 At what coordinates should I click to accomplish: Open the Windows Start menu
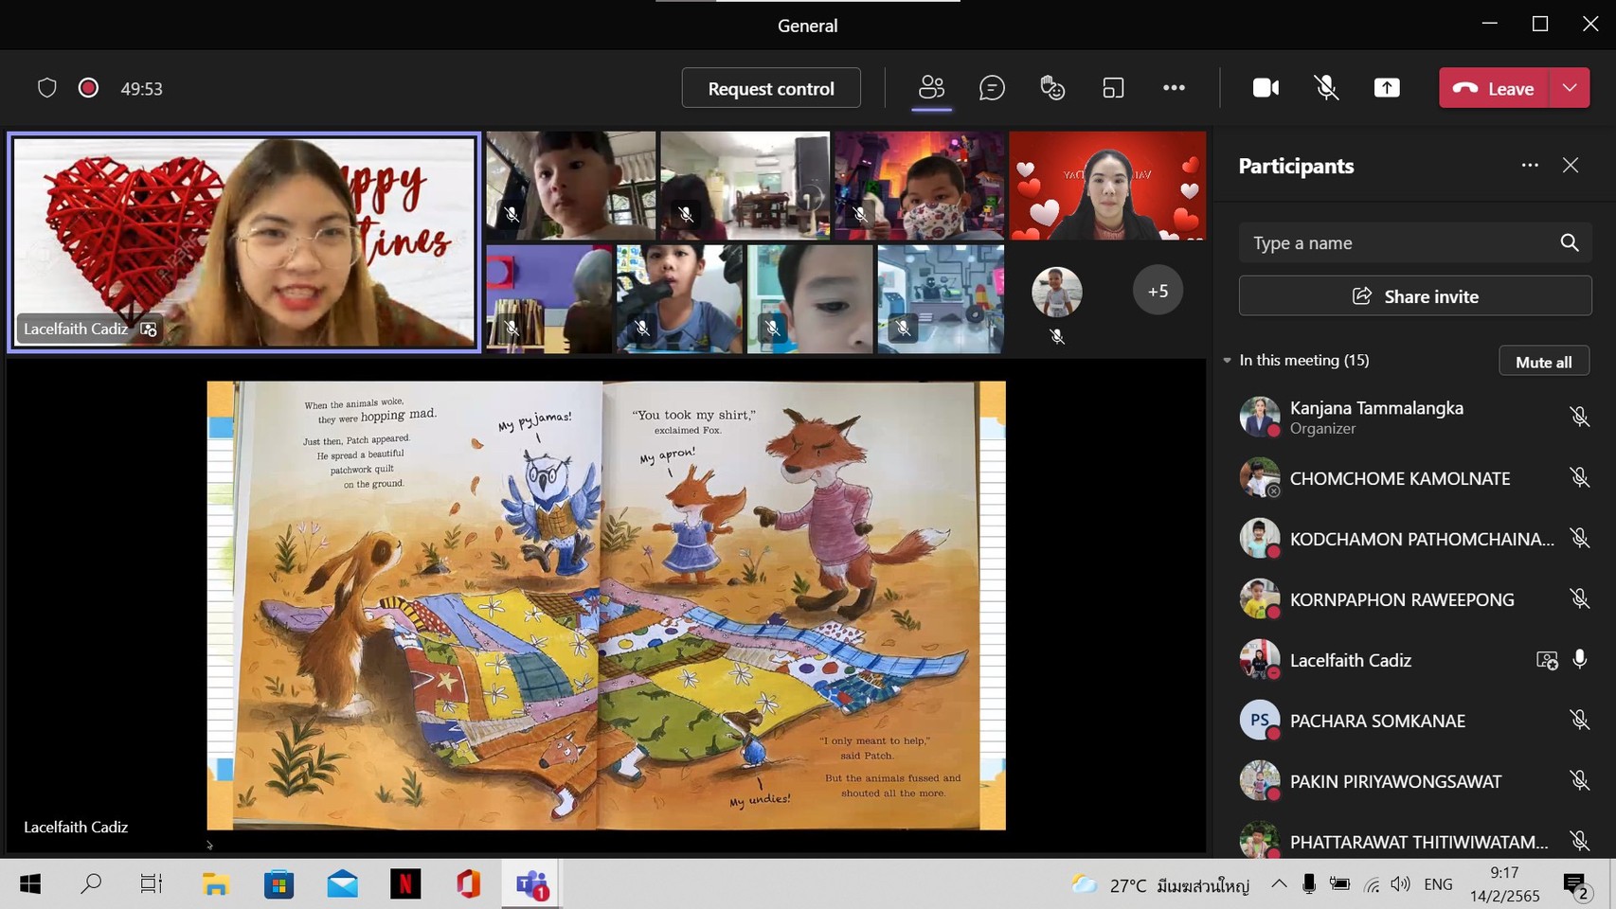coord(30,884)
